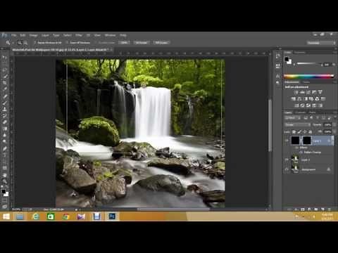Viewport: 338px width, 253px height.
Task: Open the workspace switcher dropdown
Action: (321, 43)
